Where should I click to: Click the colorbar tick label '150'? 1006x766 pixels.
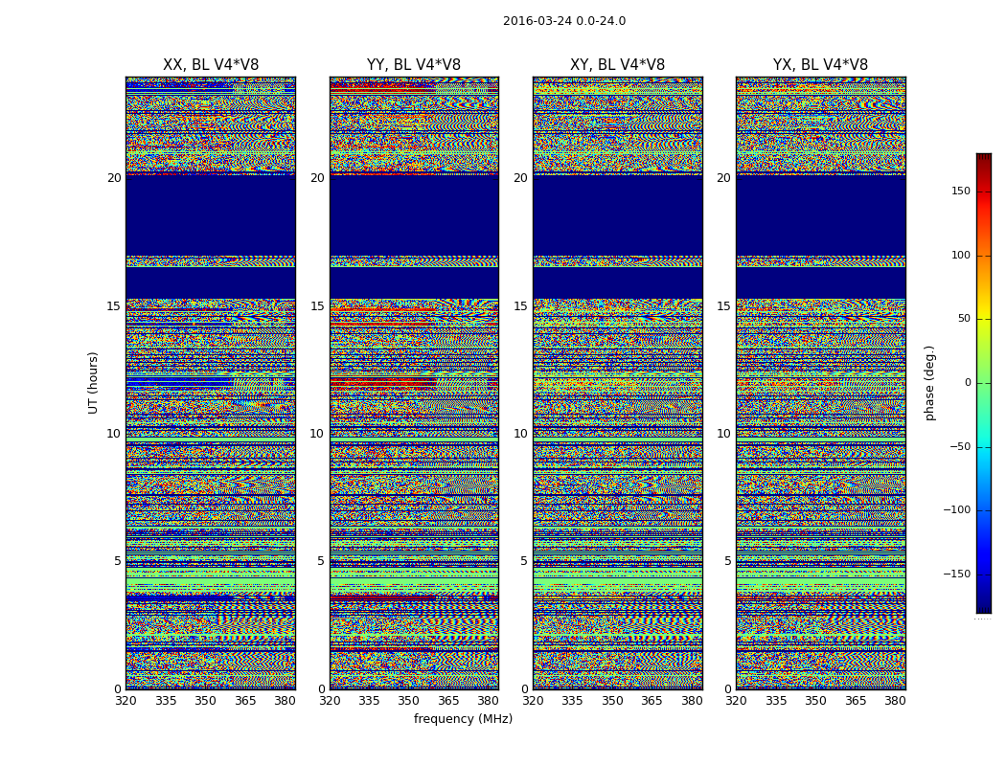point(961,191)
